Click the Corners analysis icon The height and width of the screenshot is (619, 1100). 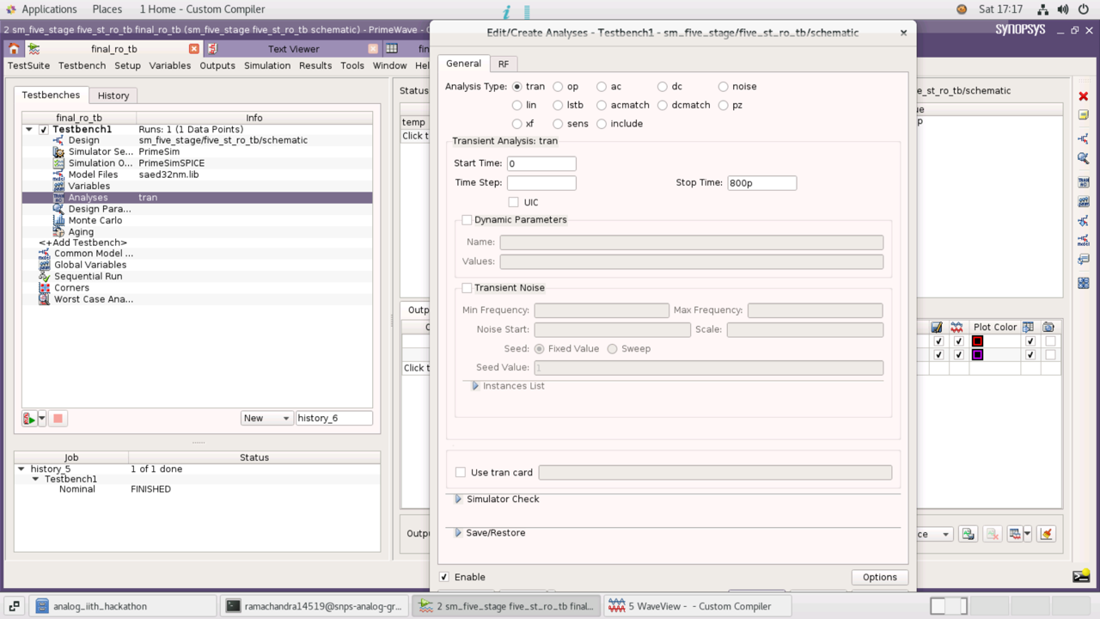tap(44, 287)
